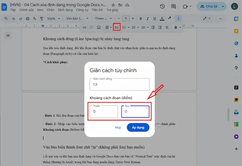242x166 pixels.
Task: Open the Định dạng menu
Action: (x=65, y=10)
